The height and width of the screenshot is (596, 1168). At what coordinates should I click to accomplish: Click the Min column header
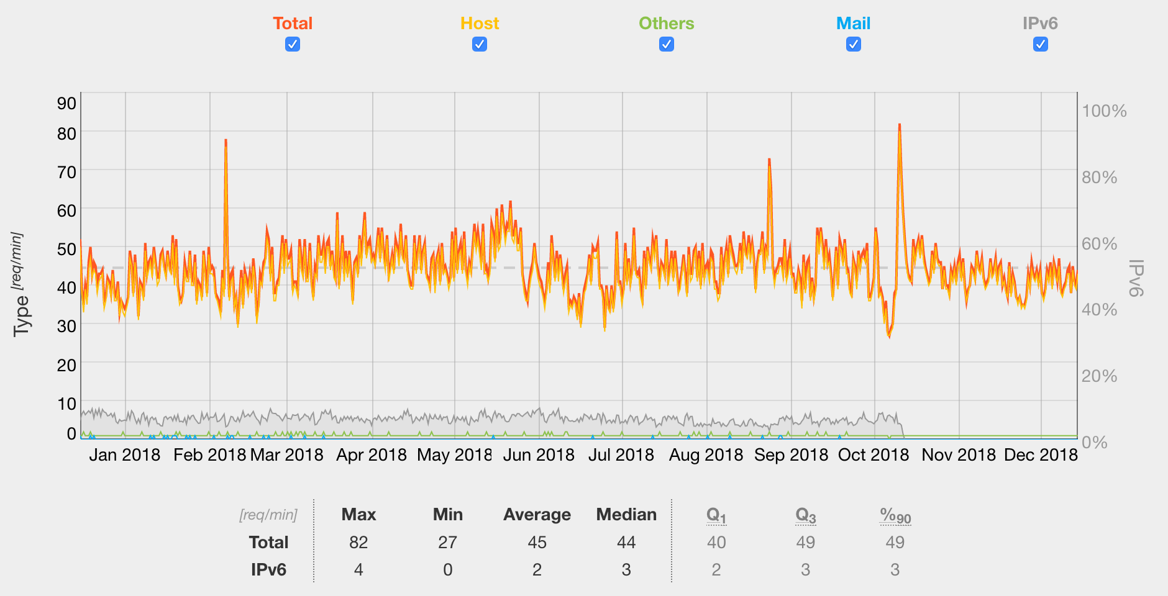(x=448, y=515)
